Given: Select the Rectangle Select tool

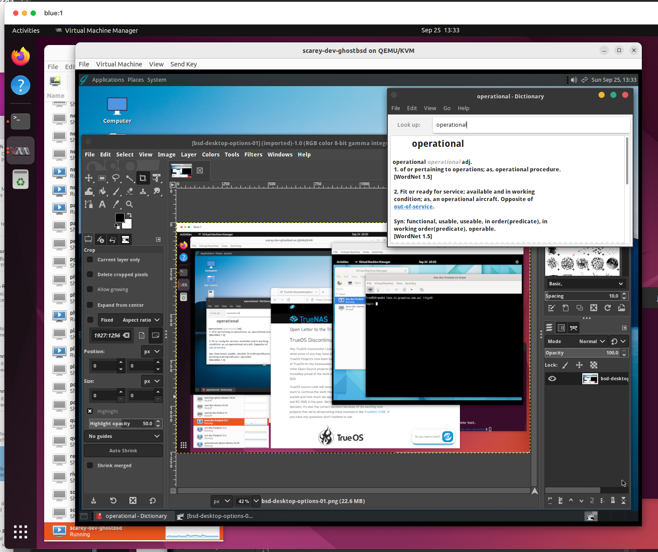Looking at the screenshot, I should (x=102, y=178).
